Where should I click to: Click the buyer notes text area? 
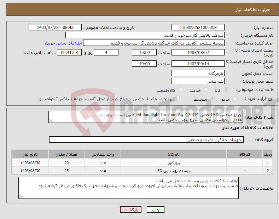point(128,188)
